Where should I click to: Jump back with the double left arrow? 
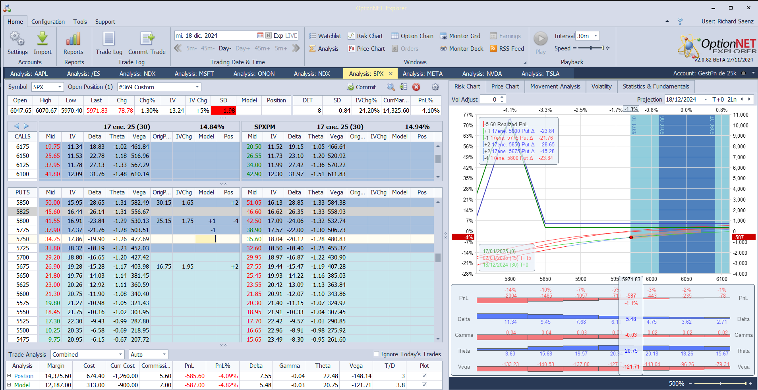[x=178, y=48]
